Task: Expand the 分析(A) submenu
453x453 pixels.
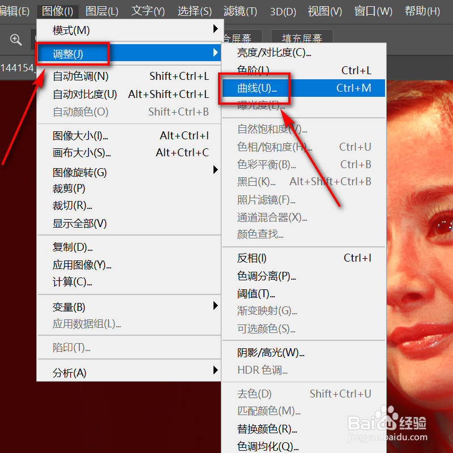Action: coord(129,373)
